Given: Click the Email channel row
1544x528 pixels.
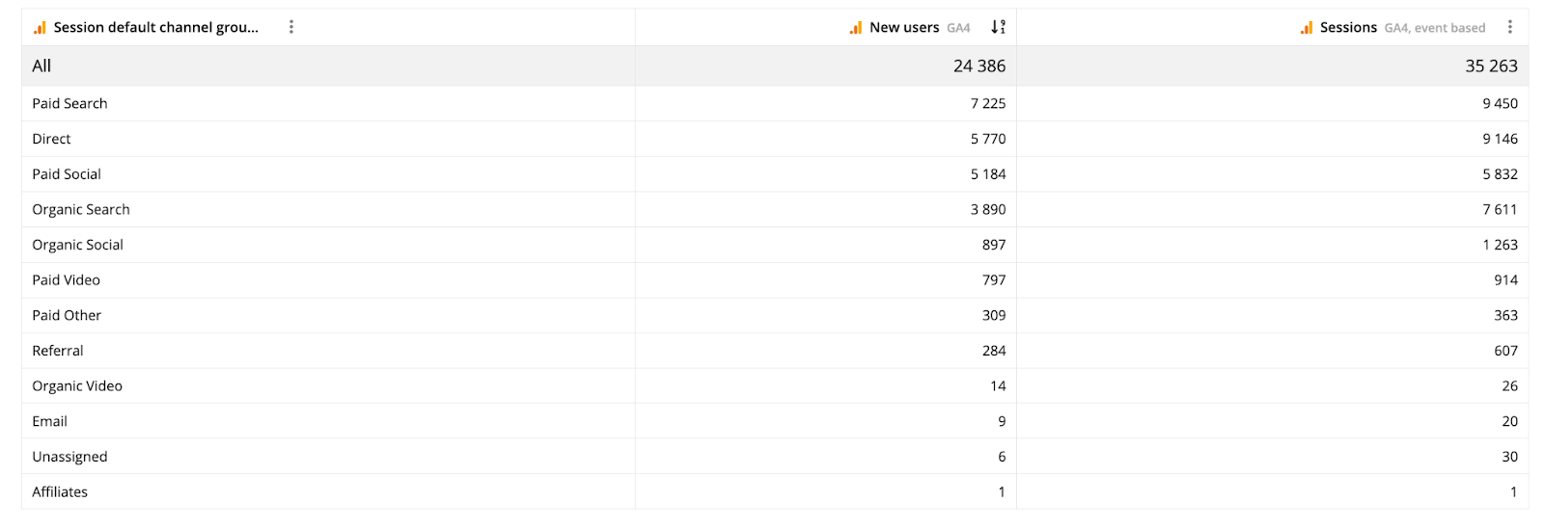Looking at the screenshot, I should [49, 421].
